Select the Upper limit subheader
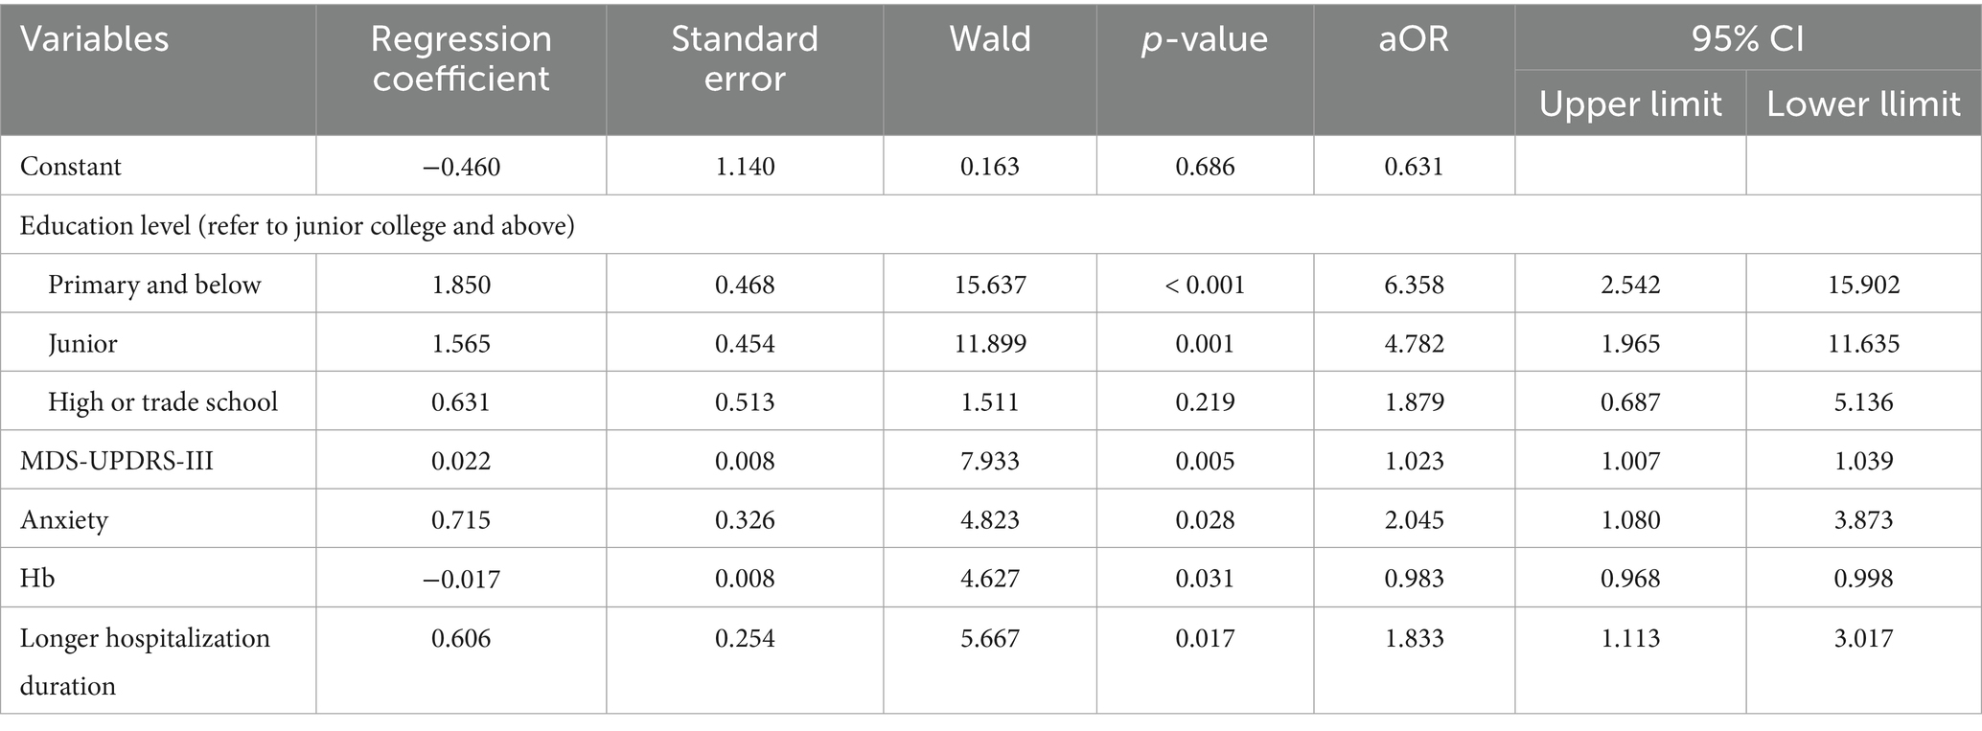This screenshot has height=731, width=1982. tap(1630, 103)
